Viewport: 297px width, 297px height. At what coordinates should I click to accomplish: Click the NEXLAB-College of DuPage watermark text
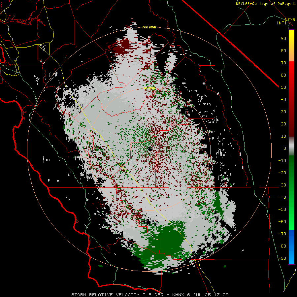tap(265, 4)
